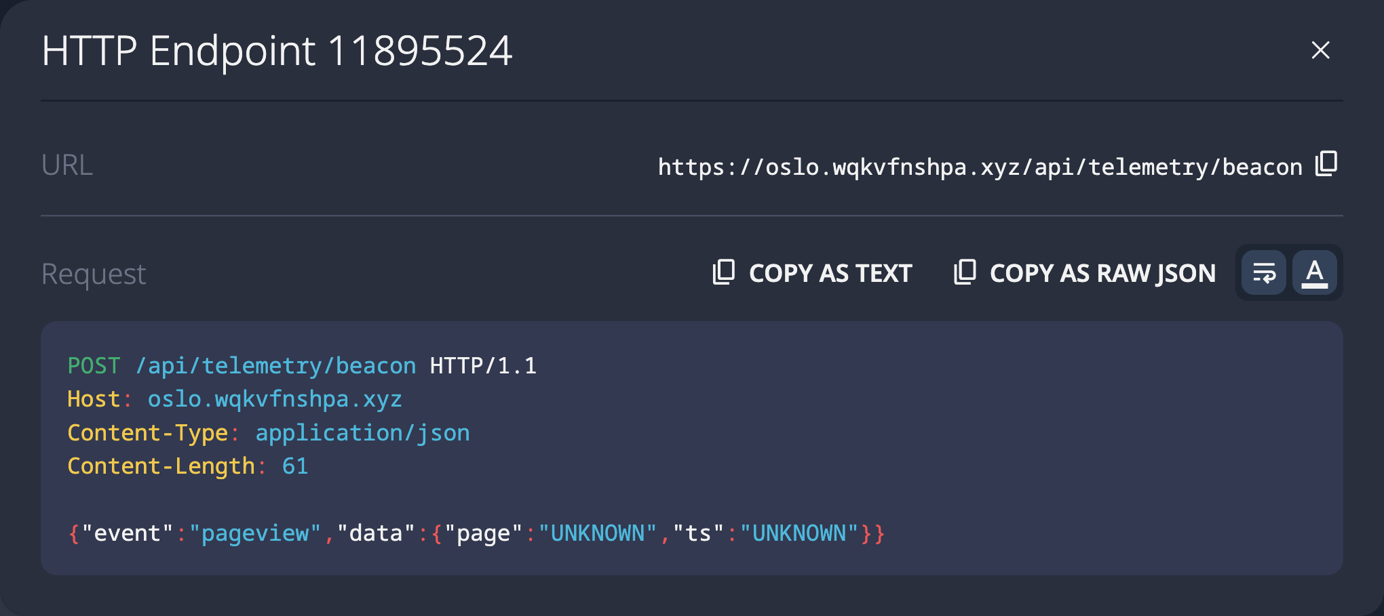Click the /api/telemetry/beacon path in request line

(x=275, y=366)
